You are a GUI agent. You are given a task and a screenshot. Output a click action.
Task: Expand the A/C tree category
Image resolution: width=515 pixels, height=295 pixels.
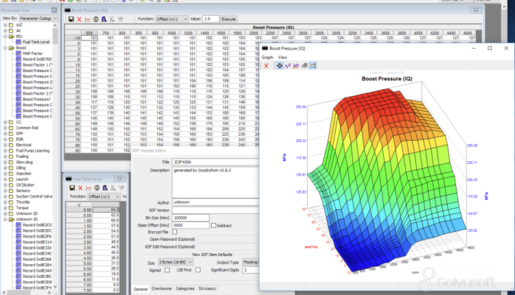(x=5, y=25)
